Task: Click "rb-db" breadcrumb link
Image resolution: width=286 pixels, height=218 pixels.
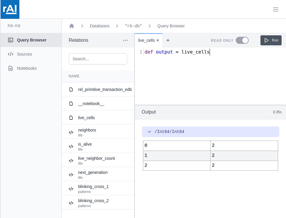Action: click(133, 26)
